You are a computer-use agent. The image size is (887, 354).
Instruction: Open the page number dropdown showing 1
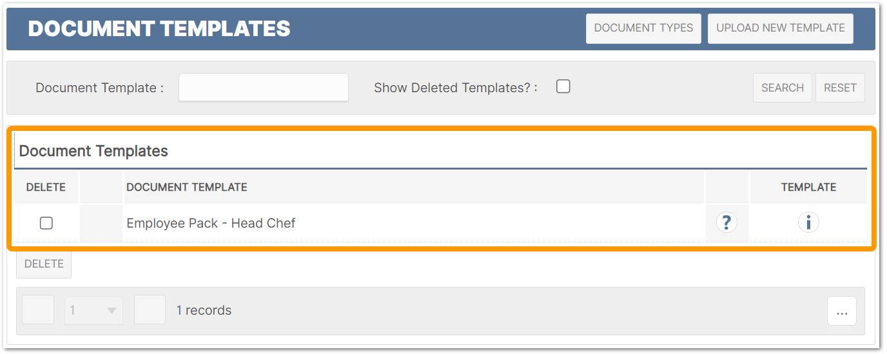click(93, 310)
